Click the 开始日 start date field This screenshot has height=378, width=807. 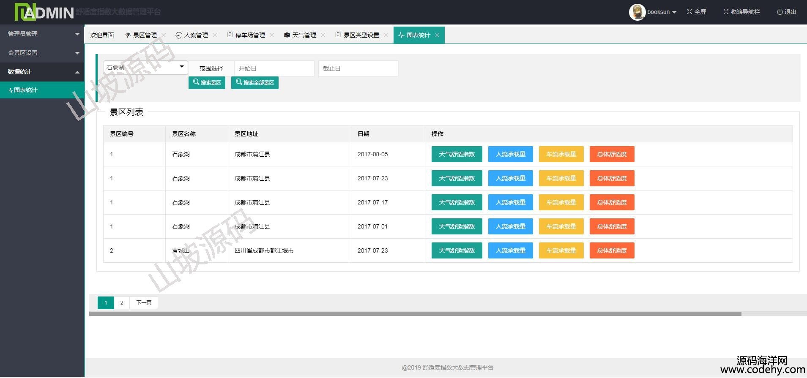click(x=274, y=68)
